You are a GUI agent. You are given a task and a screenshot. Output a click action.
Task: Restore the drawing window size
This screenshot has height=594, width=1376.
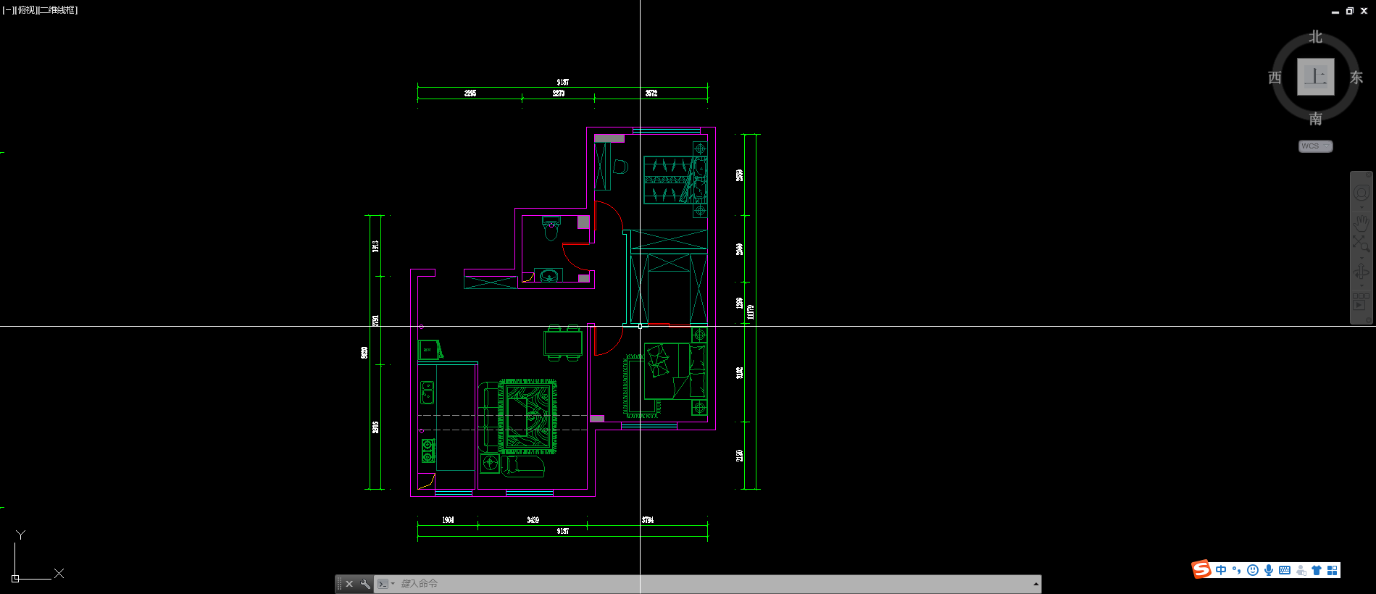pos(1350,11)
